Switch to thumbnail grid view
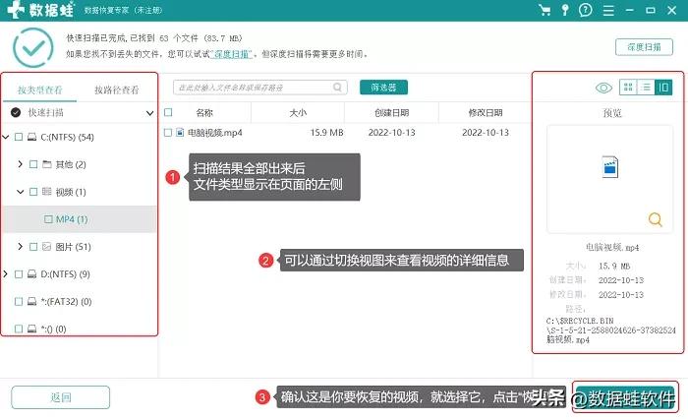 (x=629, y=88)
